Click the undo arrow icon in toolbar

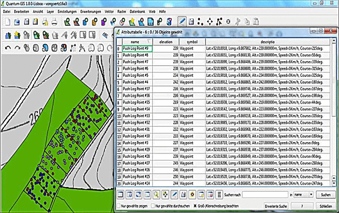coord(8,48)
